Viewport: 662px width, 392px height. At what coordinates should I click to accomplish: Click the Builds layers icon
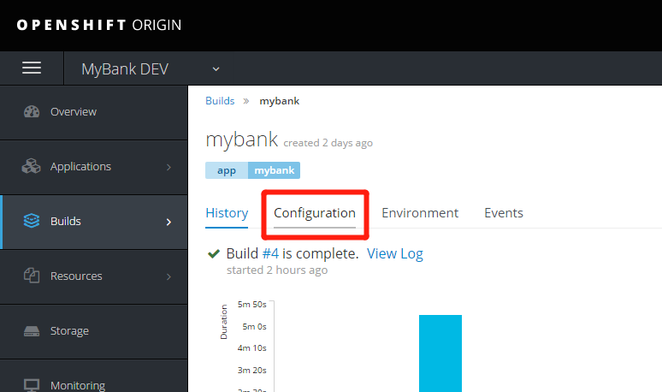tap(33, 222)
